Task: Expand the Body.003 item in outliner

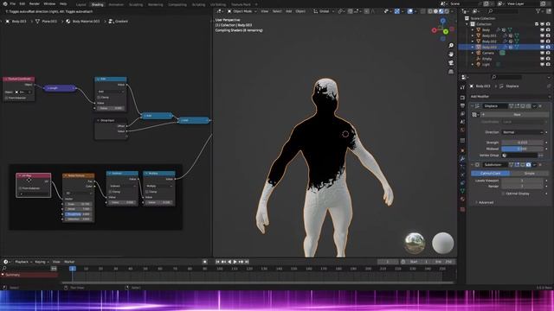Action: pos(473,47)
